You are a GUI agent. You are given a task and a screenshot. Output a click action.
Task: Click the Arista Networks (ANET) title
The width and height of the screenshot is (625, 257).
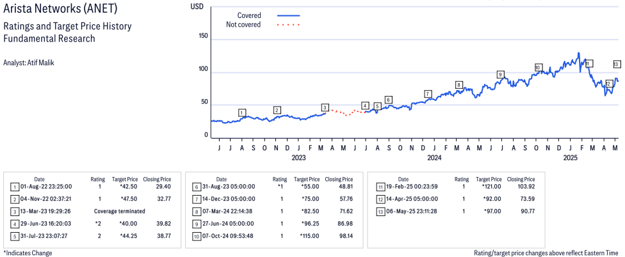tap(61, 9)
